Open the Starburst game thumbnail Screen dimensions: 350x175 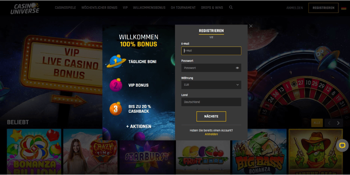(147, 152)
